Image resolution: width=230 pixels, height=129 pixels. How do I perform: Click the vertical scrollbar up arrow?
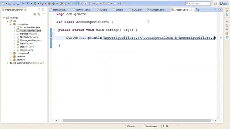pyautogui.click(x=218, y=14)
